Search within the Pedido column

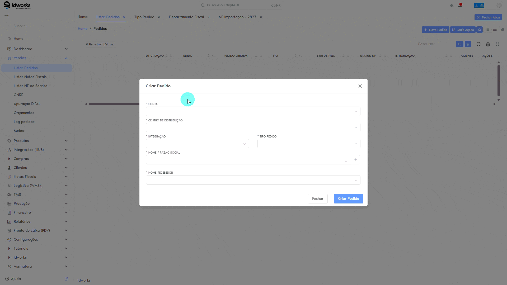pyautogui.click(x=214, y=56)
